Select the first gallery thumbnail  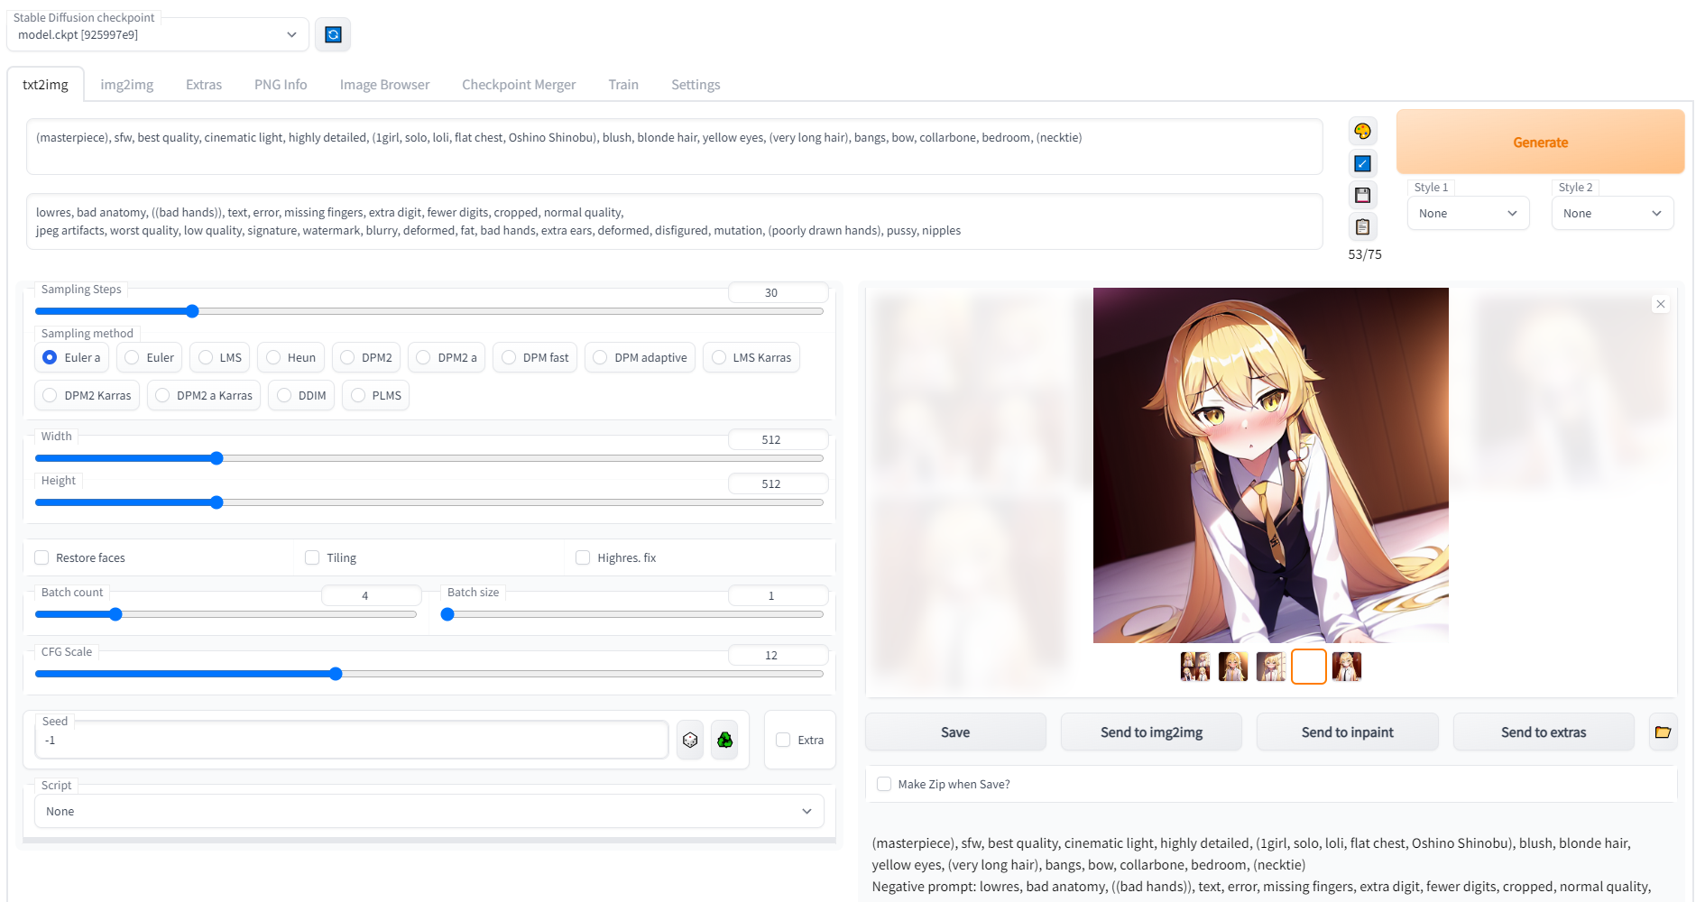pos(1195,667)
